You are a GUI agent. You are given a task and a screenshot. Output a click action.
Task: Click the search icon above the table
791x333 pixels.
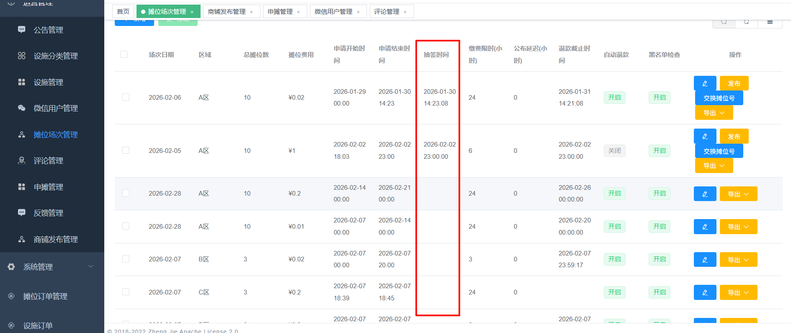point(724,23)
